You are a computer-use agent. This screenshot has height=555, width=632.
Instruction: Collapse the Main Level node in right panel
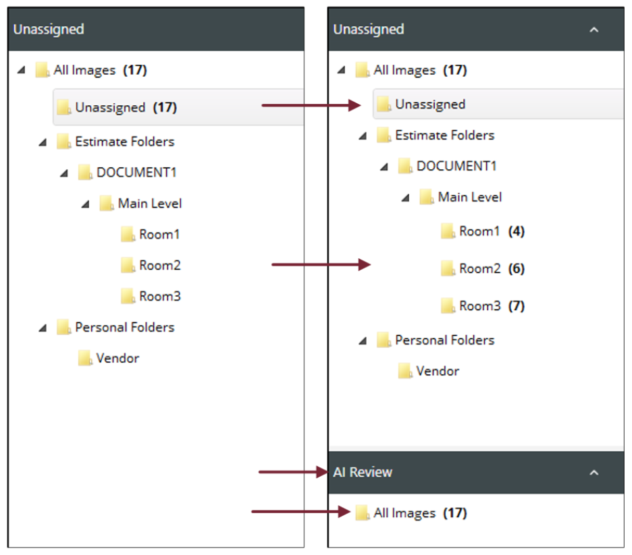coord(406,198)
